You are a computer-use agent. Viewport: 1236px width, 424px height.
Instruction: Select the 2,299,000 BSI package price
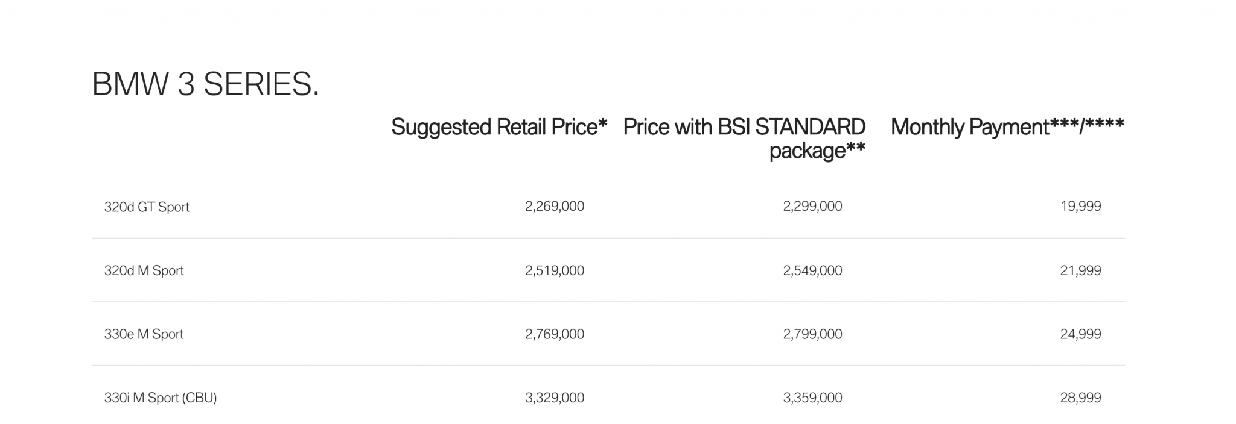(812, 207)
